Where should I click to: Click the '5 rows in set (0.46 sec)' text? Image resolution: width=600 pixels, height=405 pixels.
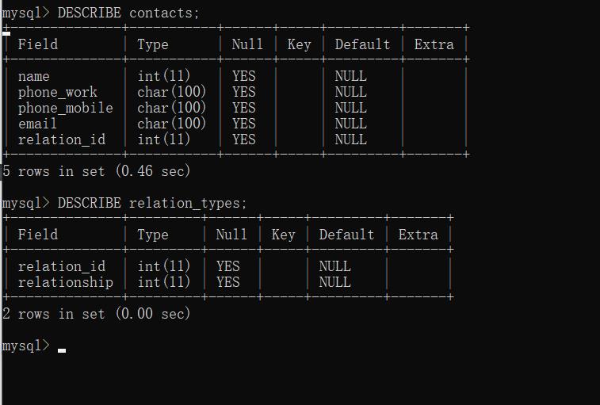(x=96, y=171)
